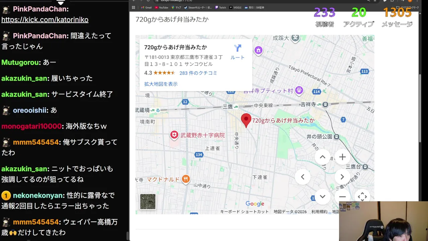Switch to satellite imagery thumbnail
The width and height of the screenshot is (428, 241).
(148, 202)
